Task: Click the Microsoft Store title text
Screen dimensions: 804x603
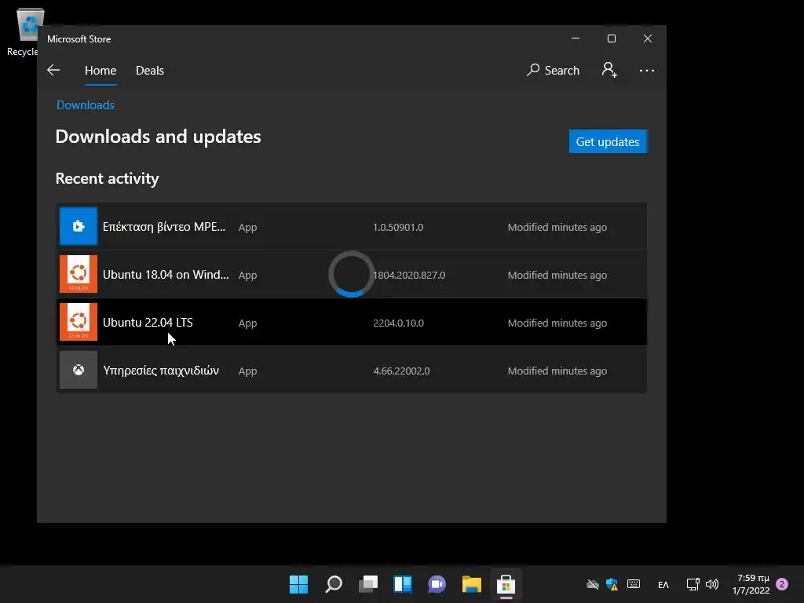Action: point(79,39)
